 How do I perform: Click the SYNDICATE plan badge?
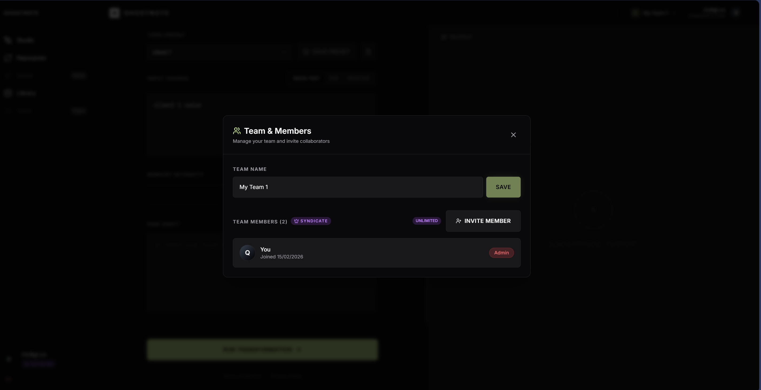(x=311, y=221)
